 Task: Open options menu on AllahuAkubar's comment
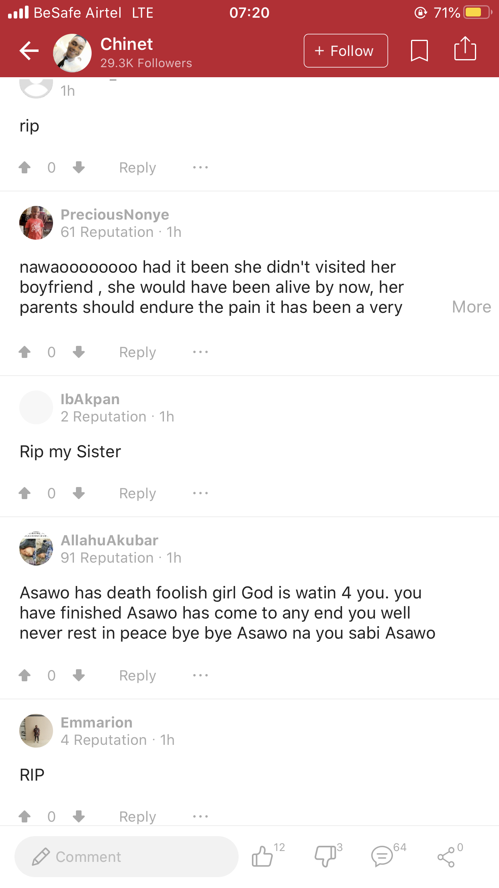point(200,675)
